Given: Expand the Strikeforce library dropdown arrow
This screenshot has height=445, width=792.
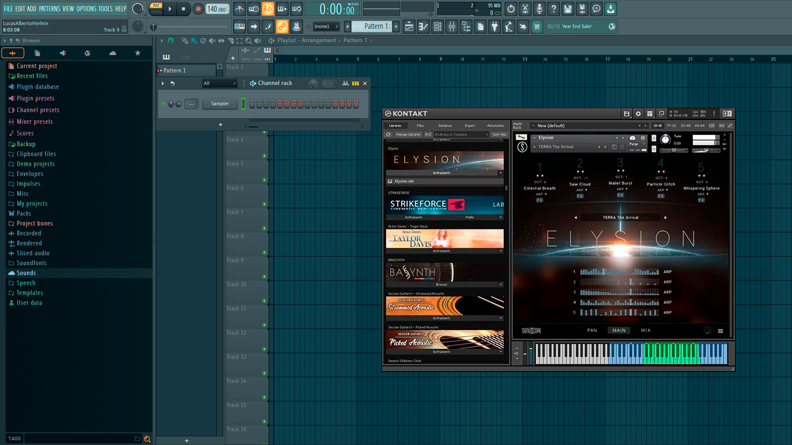Looking at the screenshot, I should (x=500, y=217).
